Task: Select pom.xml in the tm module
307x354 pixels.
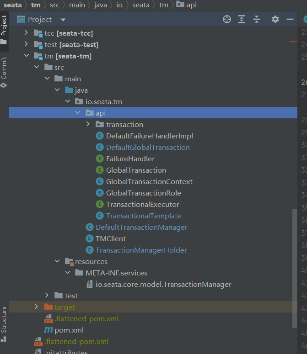Action: tap(69, 330)
